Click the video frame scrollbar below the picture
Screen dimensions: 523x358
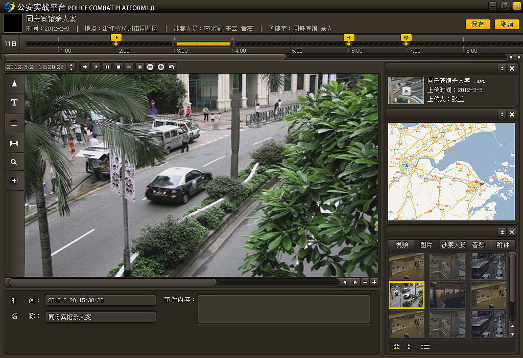click(113, 282)
